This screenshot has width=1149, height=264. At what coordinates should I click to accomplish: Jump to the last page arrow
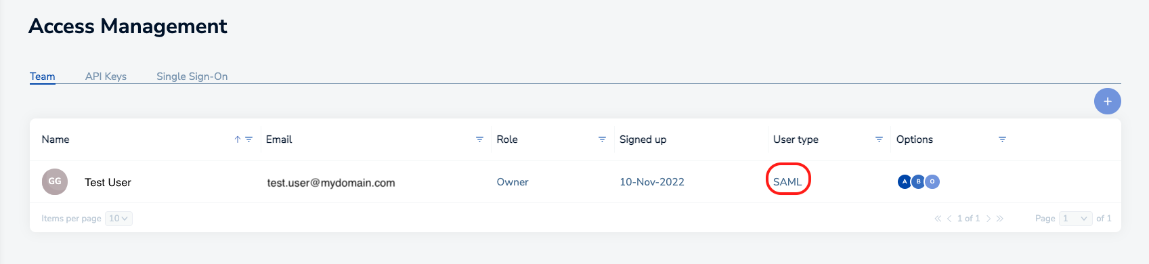point(1000,218)
